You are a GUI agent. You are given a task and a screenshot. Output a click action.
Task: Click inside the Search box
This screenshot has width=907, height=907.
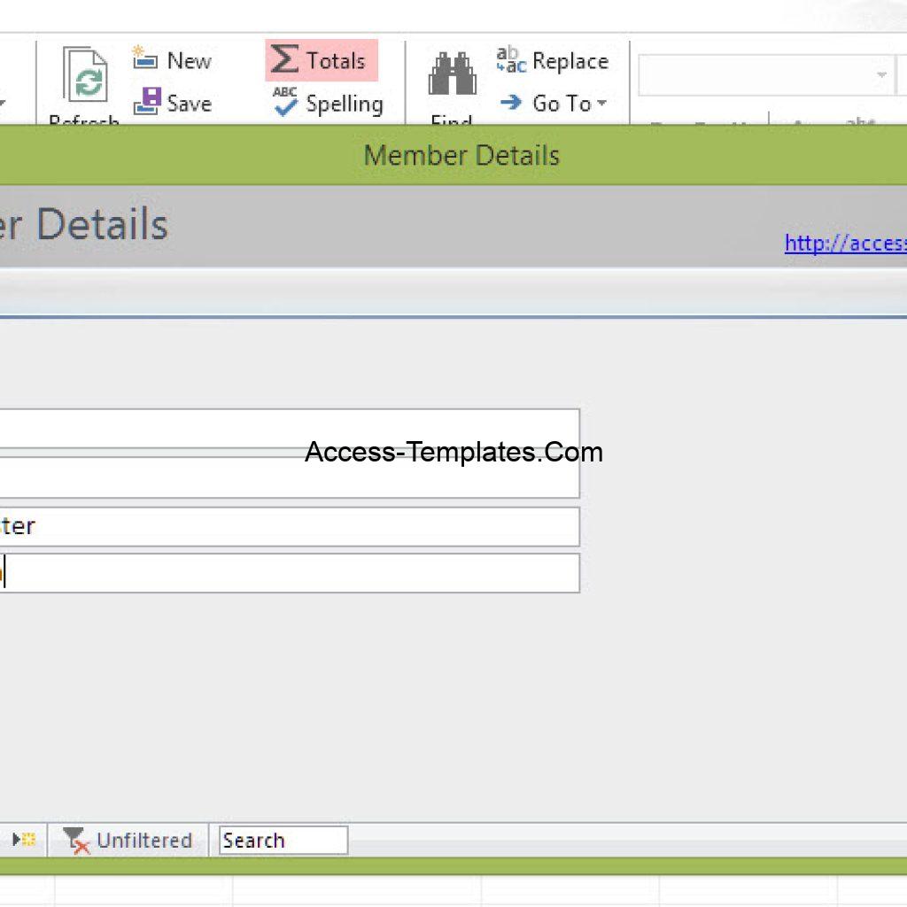pos(282,840)
